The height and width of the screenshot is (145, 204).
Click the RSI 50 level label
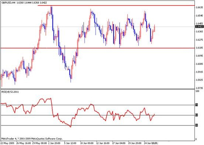(197, 115)
